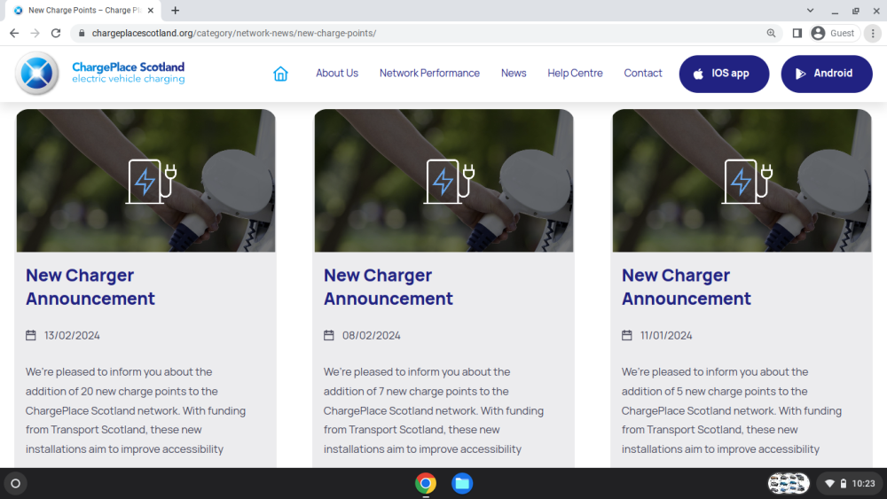Click the lock icon beside the URL
This screenshot has width=887, height=499.
(x=82, y=34)
